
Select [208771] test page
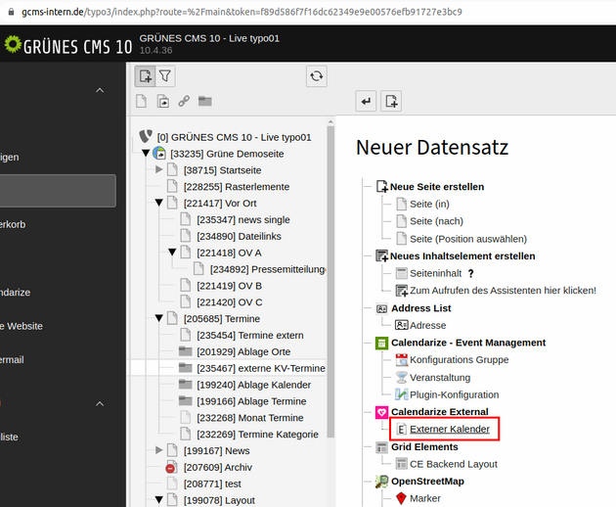[x=212, y=484]
